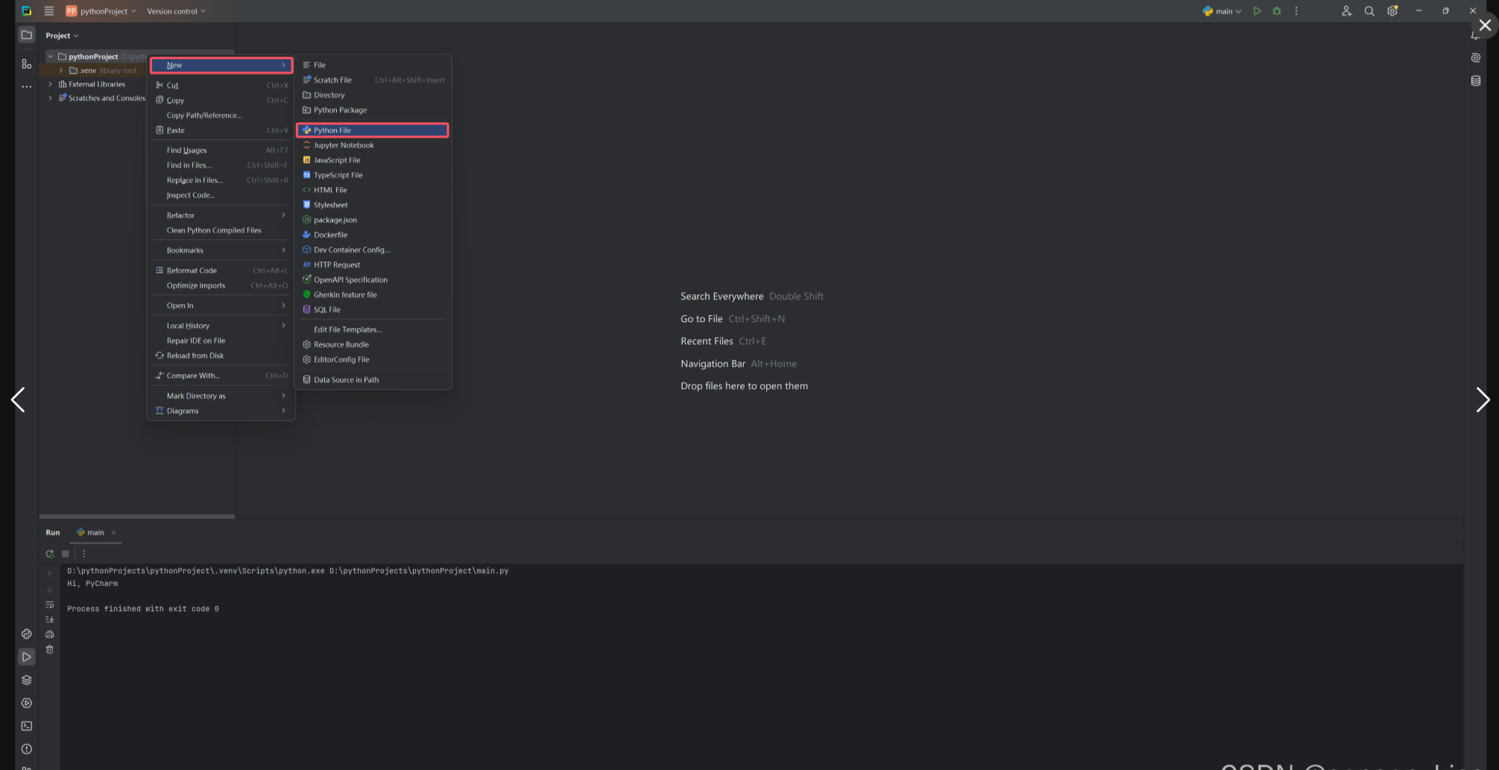Viewport: 1499px width, 770px height.
Task: Open the Python Packages layers icon
Action: point(27,680)
